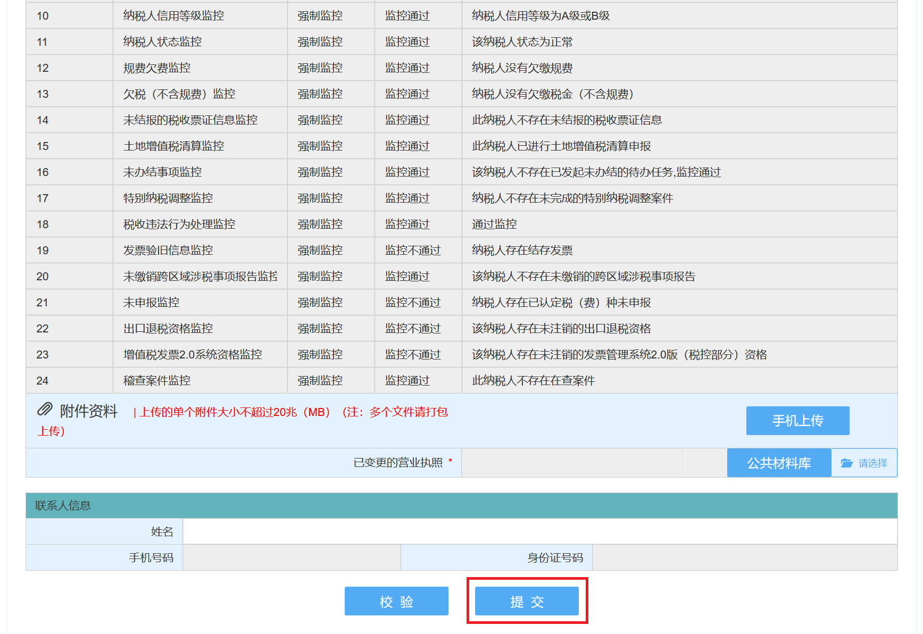Screen dimensions: 923x634
Task: Click message 此纳税人不存在在查案件
Action: click(x=534, y=380)
